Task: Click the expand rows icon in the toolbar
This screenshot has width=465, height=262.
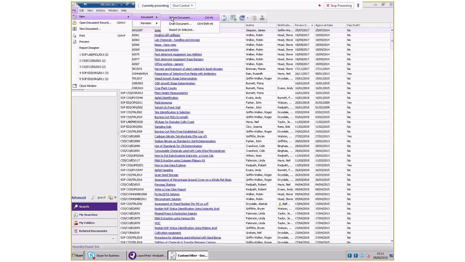Action: [224, 18]
